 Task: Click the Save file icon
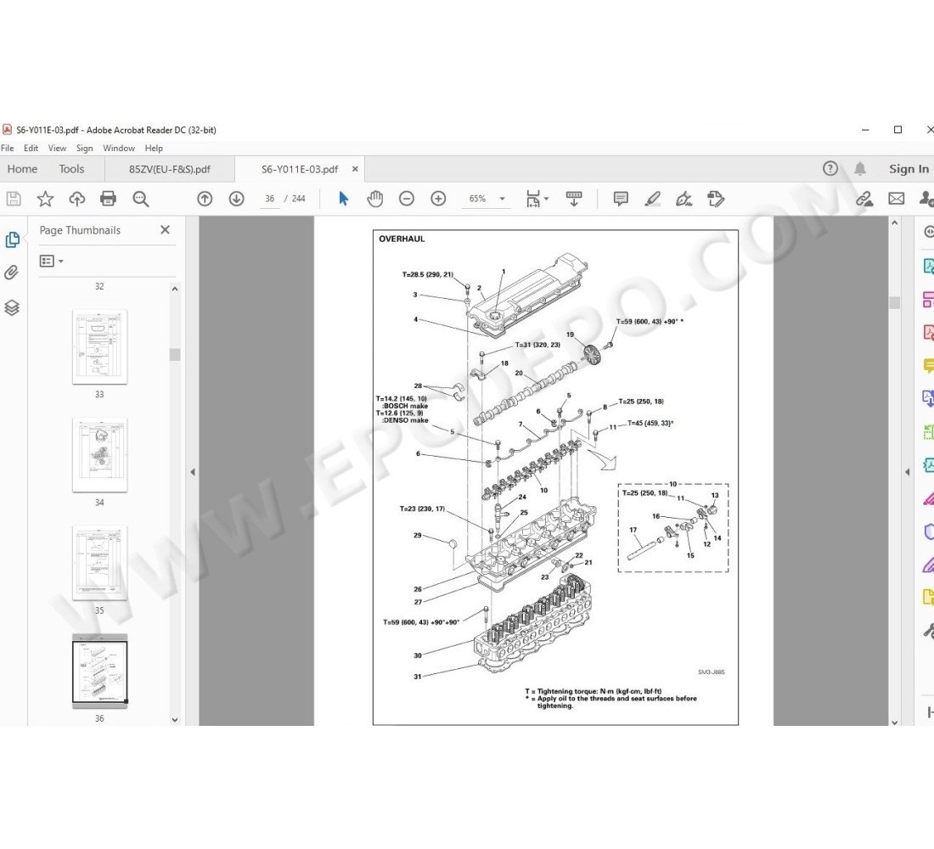click(13, 199)
